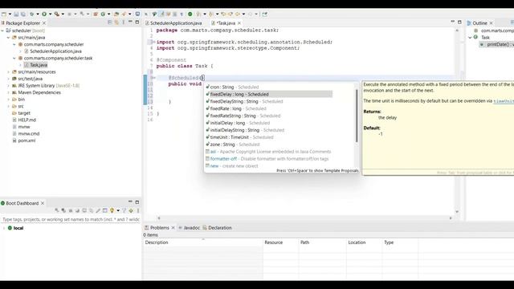Collapse the src/main/java folder
Viewport: 514px width, 289px height.
click(9, 38)
